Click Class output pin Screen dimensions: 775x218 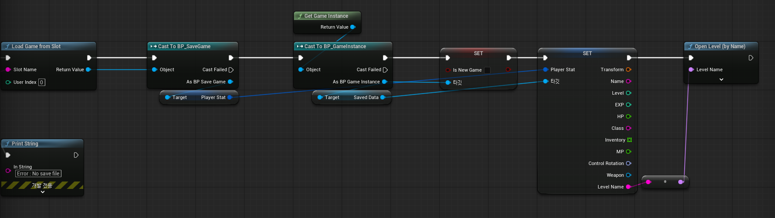pyautogui.click(x=629, y=128)
